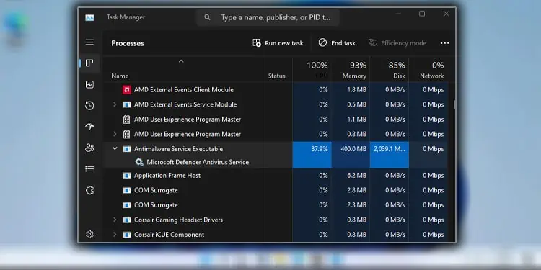Open the Services icon in sidebar
The height and width of the screenshot is (270, 541).
(89, 190)
